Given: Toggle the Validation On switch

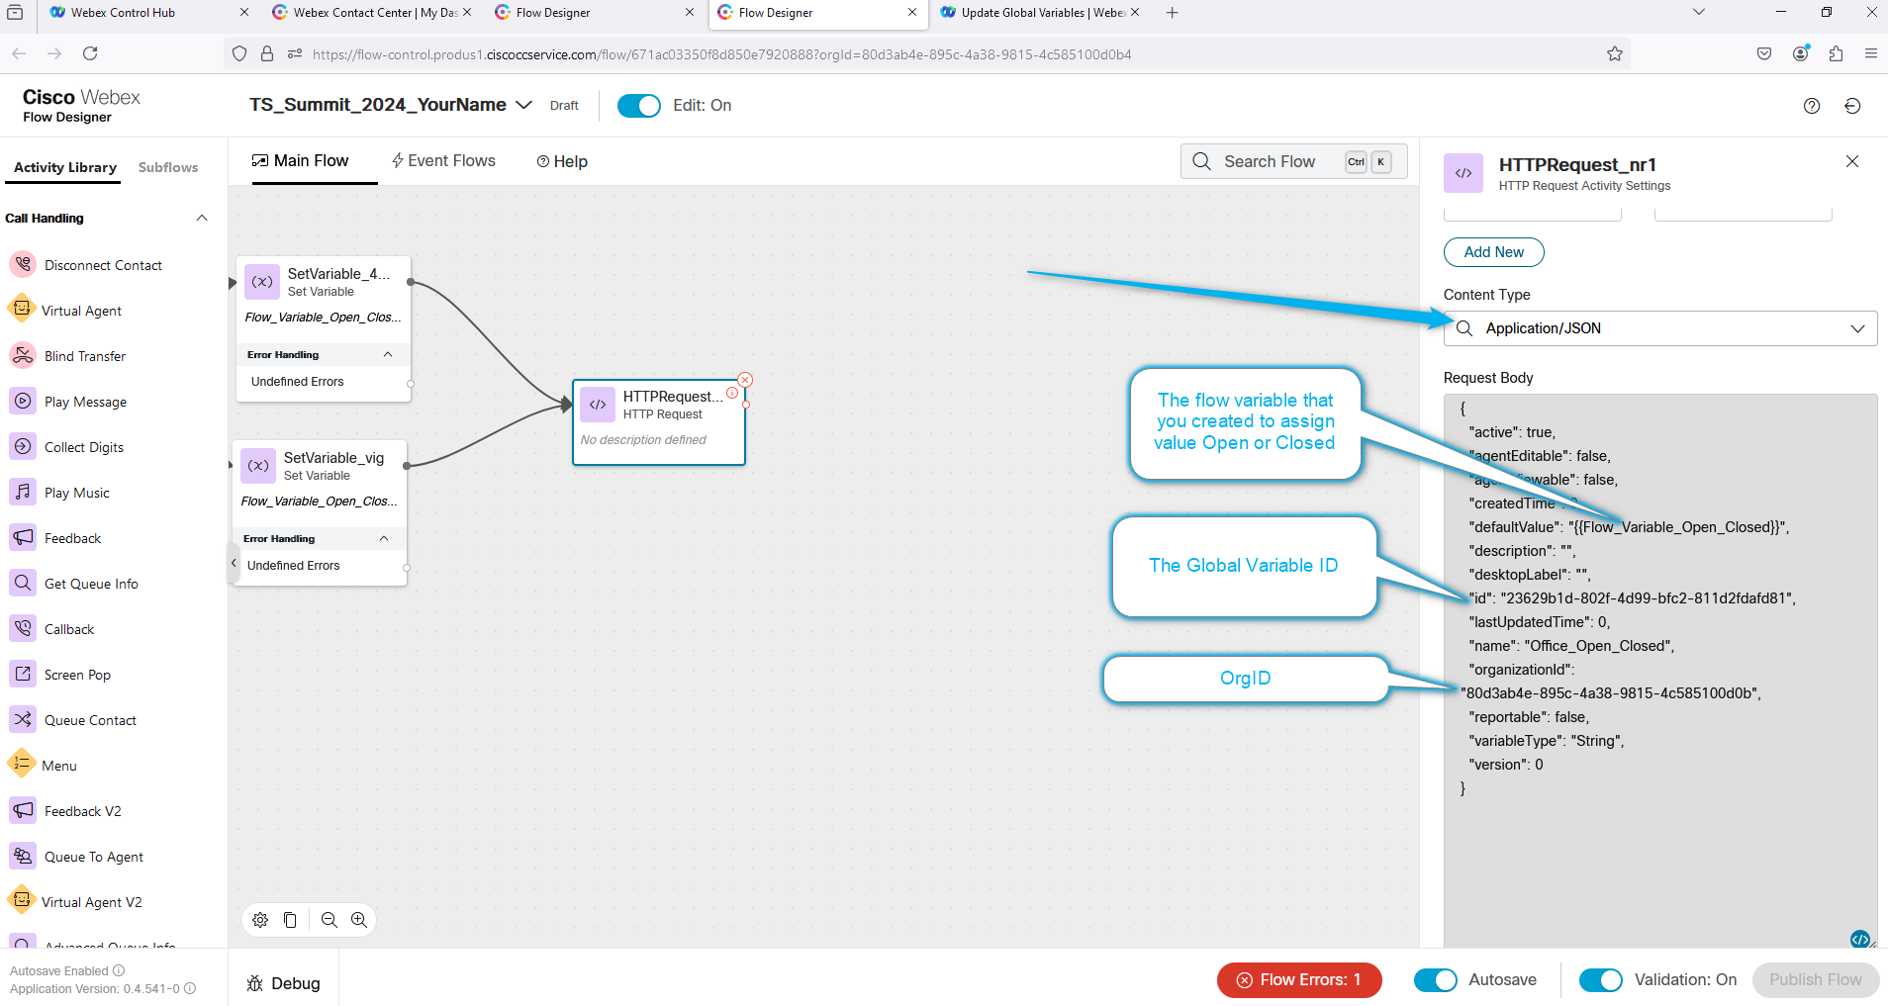Looking at the screenshot, I should coord(1601,980).
